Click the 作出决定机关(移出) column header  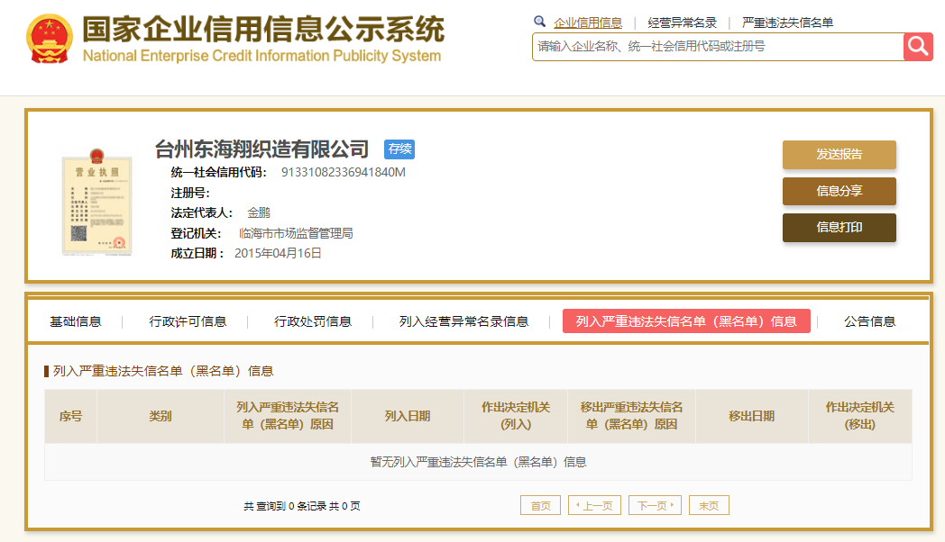pyautogui.click(x=860, y=416)
